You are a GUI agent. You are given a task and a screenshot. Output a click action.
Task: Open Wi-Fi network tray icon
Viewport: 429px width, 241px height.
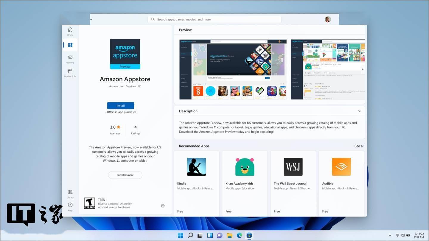397,235
